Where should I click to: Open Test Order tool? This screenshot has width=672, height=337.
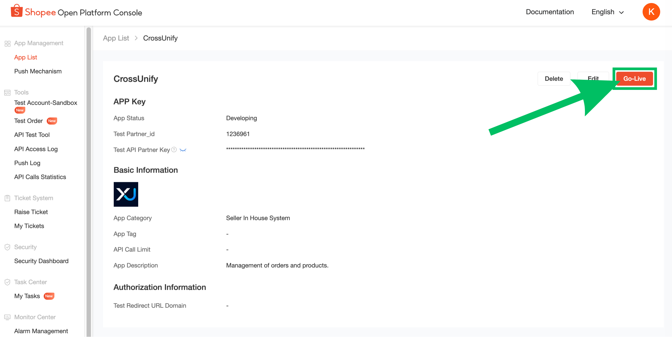tap(29, 121)
